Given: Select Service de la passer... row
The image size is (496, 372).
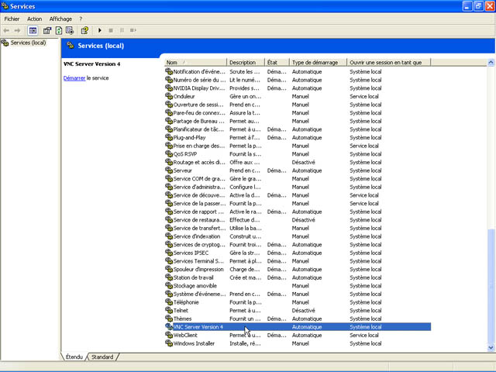Looking at the screenshot, I should (298, 203).
